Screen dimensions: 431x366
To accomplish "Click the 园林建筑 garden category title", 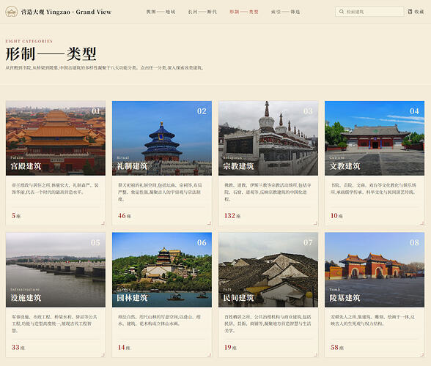I will click(x=132, y=298).
